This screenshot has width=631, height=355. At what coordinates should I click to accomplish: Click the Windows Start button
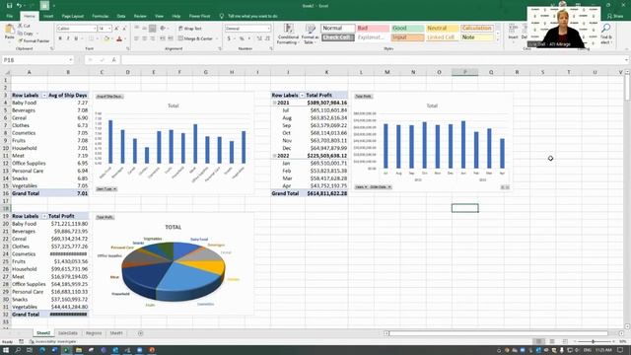pos(6,350)
